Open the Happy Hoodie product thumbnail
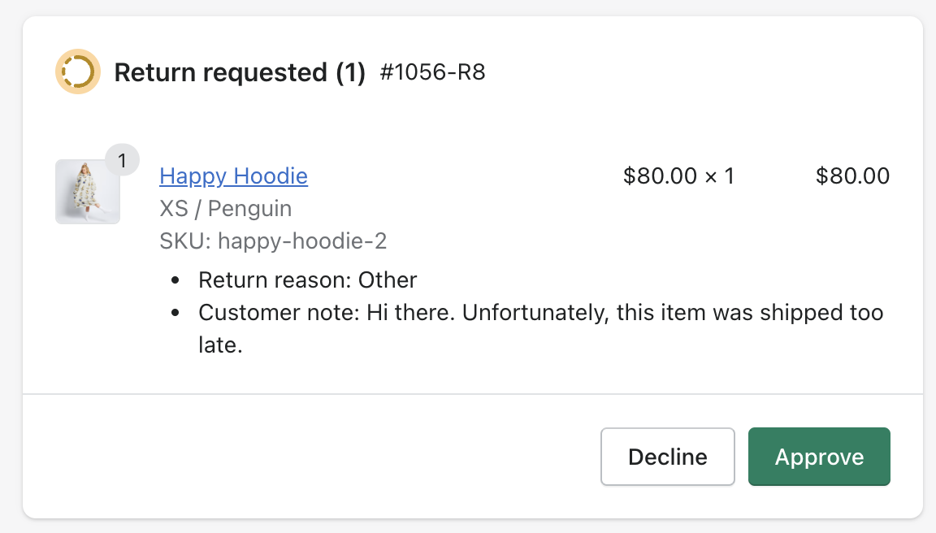 tap(87, 192)
